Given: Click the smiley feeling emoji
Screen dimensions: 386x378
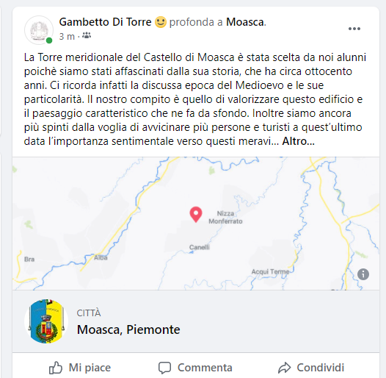Looking at the screenshot, I should (161, 22).
